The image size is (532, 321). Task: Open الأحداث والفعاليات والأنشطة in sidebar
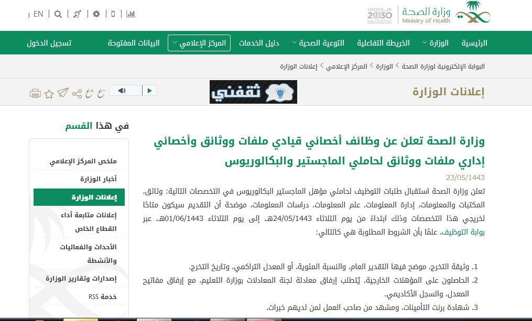click(x=88, y=253)
